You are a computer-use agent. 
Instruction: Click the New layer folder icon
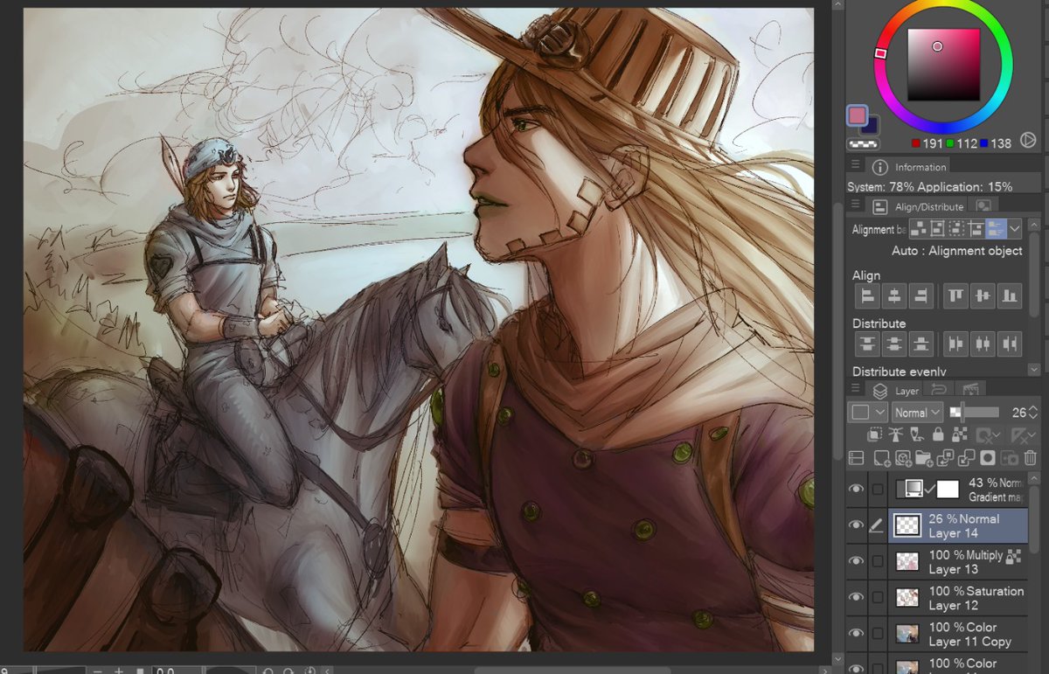pos(924,458)
